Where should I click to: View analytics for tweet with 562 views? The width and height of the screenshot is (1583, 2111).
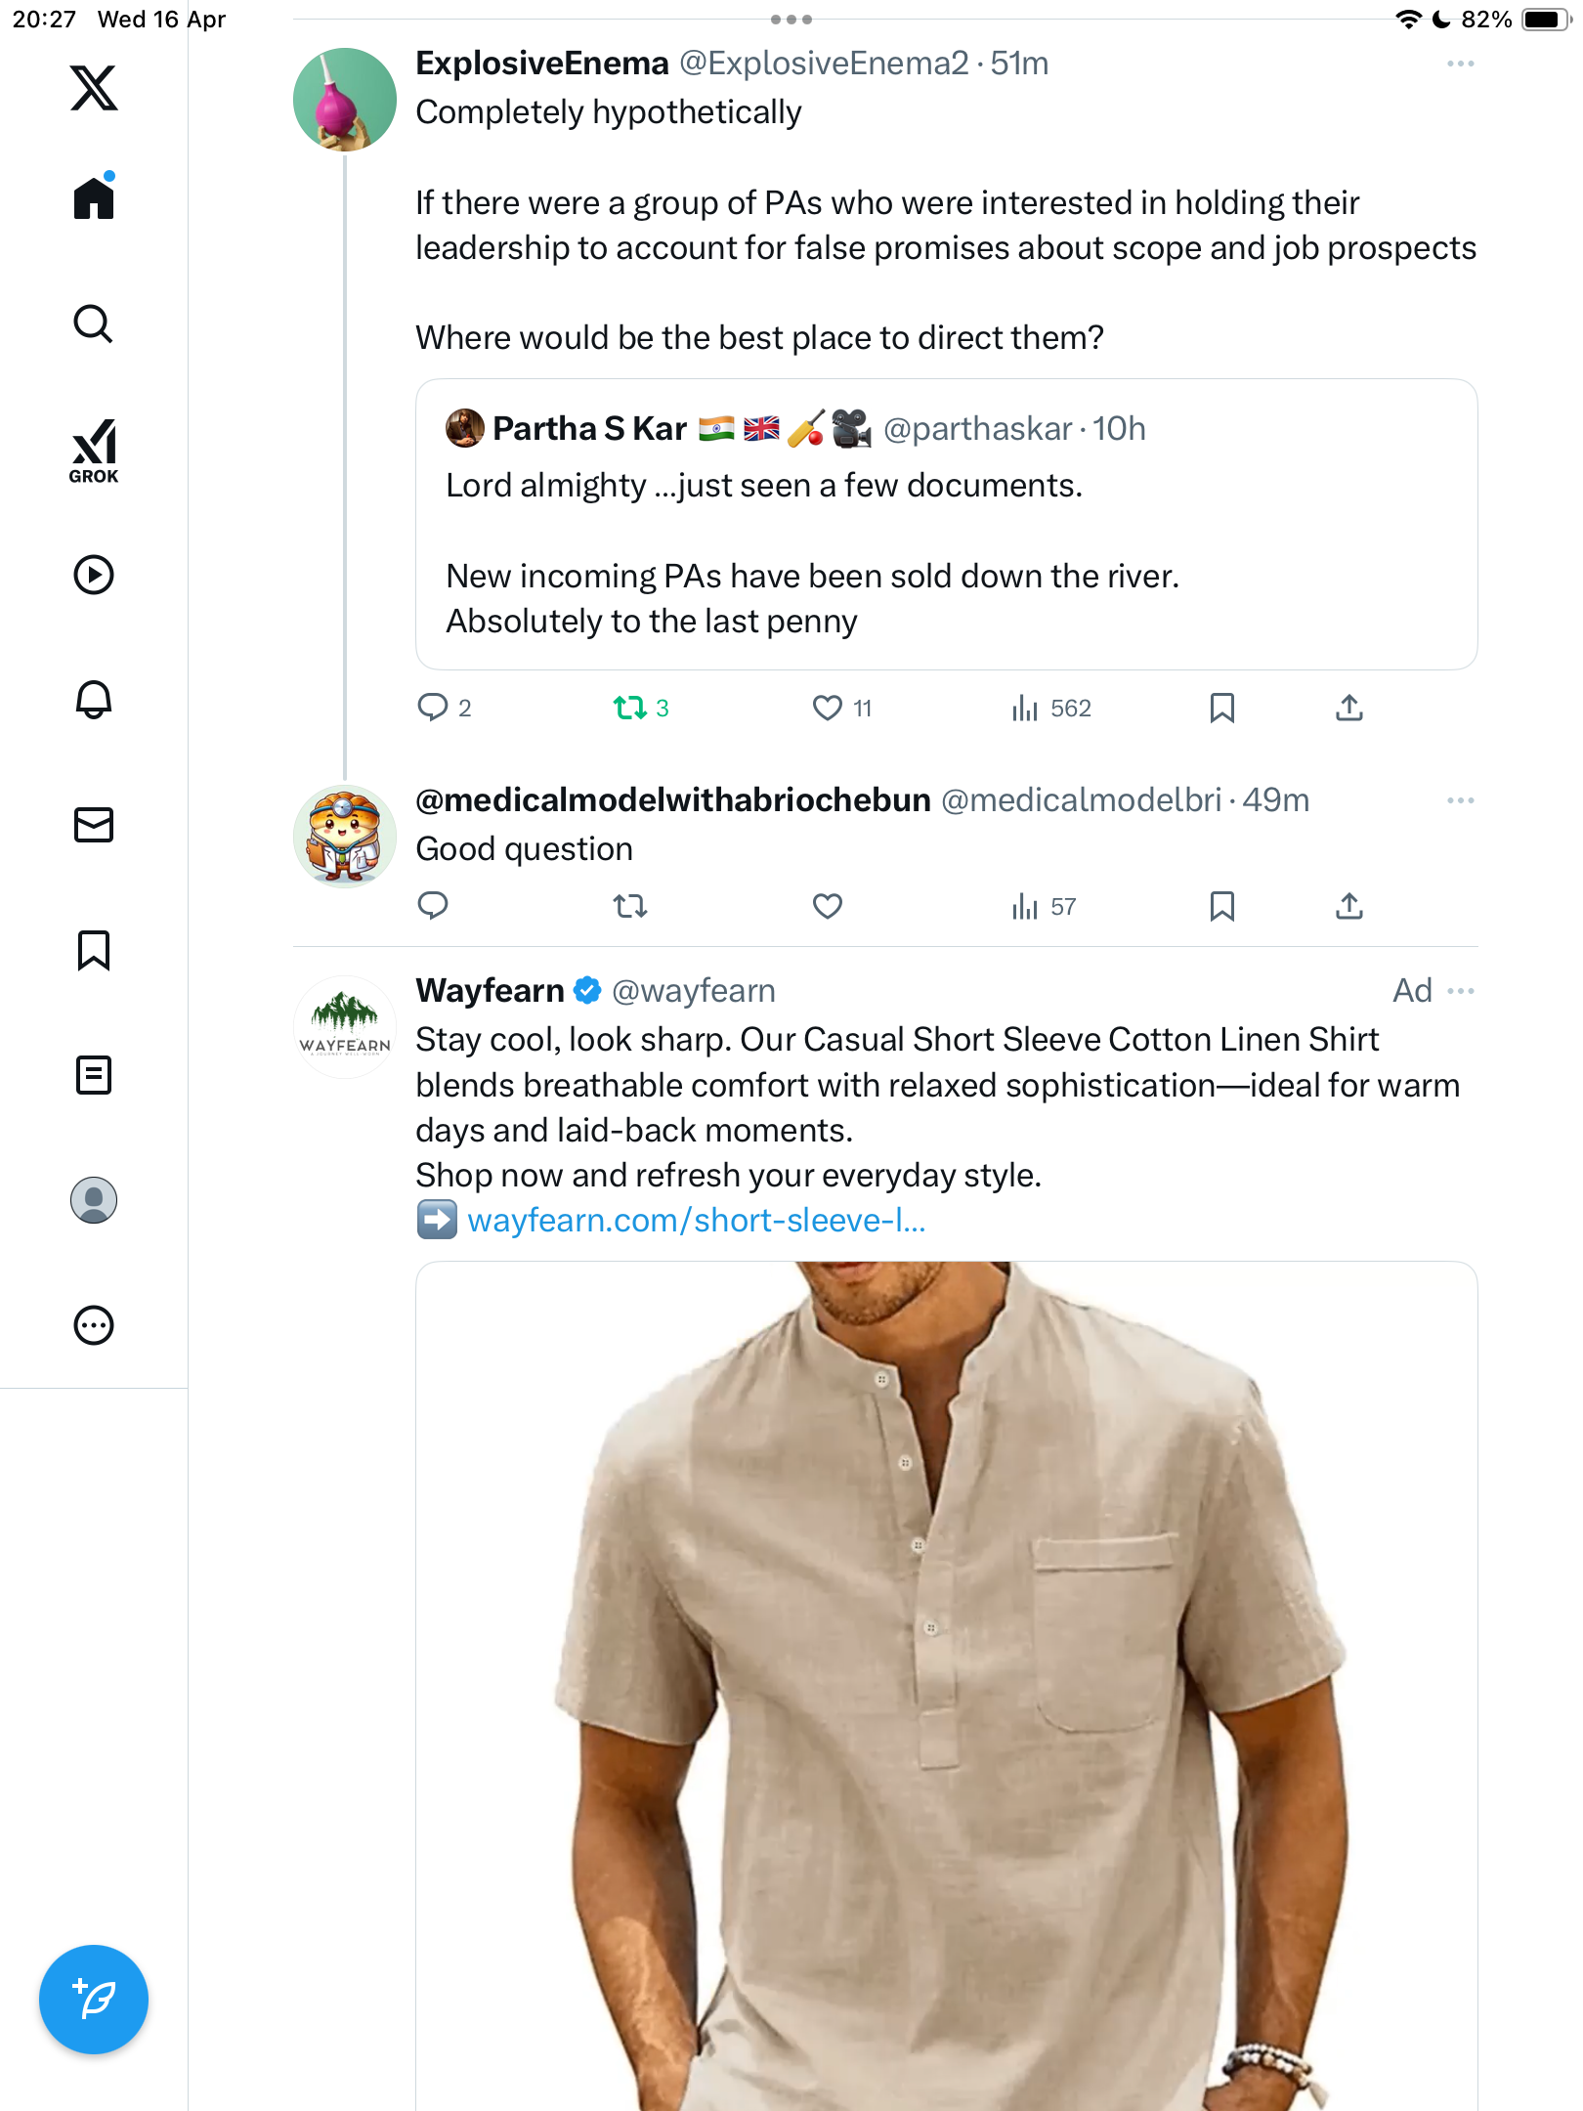1050,708
